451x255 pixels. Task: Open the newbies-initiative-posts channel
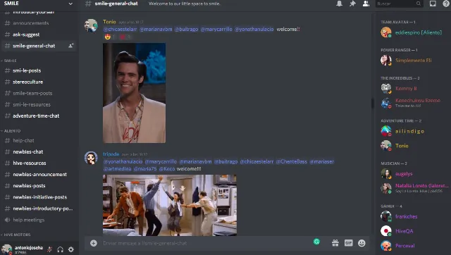click(39, 197)
